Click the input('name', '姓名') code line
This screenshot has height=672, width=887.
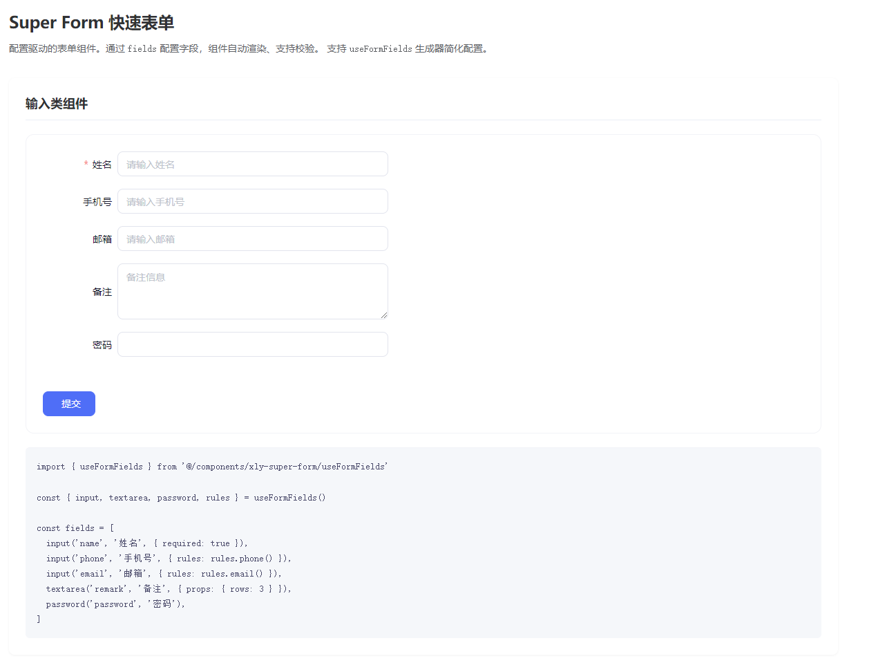[147, 543]
